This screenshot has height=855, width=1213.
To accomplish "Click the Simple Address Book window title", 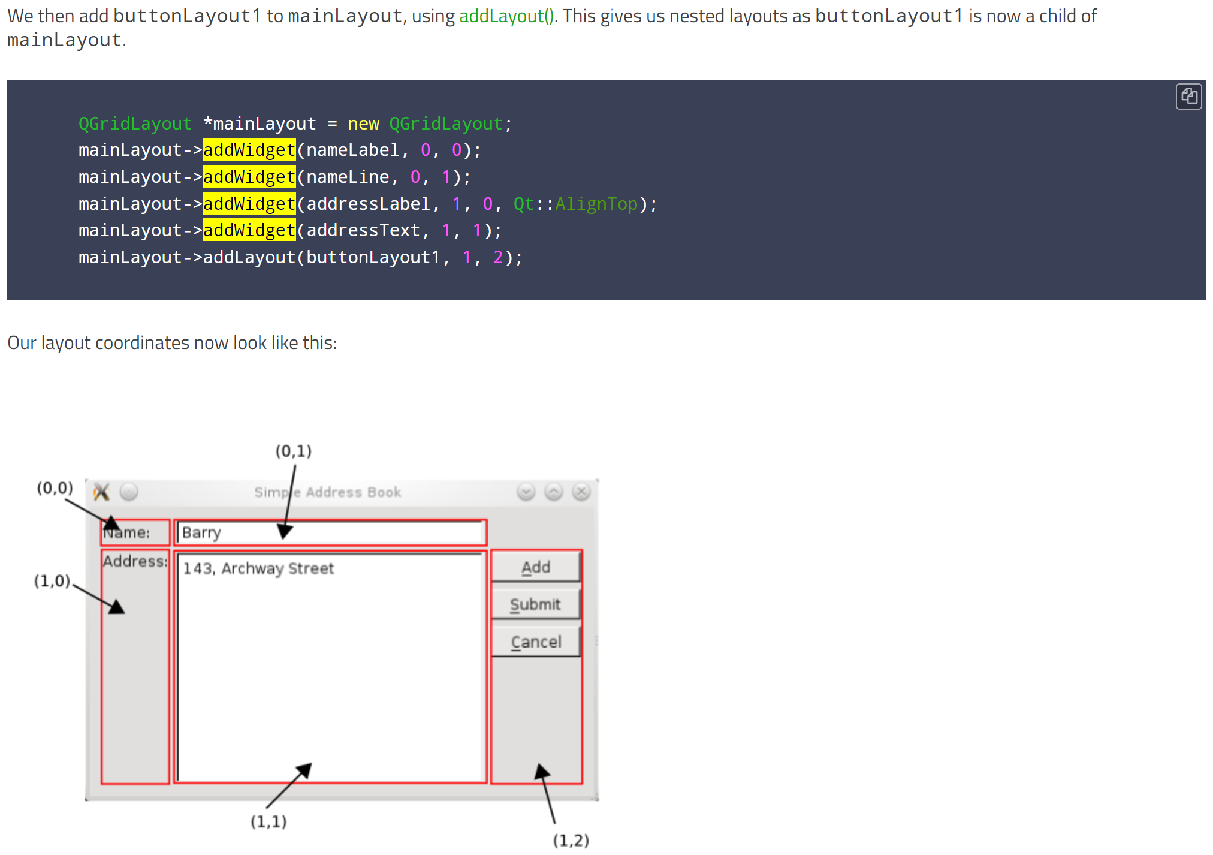I will click(x=327, y=492).
